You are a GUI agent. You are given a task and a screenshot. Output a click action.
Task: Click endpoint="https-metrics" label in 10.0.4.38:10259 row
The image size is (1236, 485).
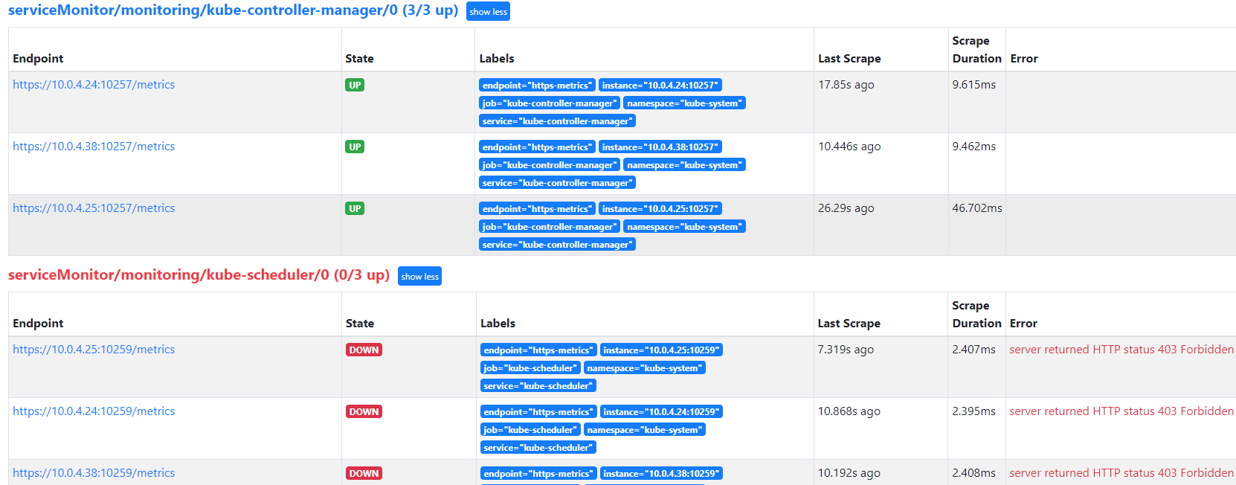(538, 474)
